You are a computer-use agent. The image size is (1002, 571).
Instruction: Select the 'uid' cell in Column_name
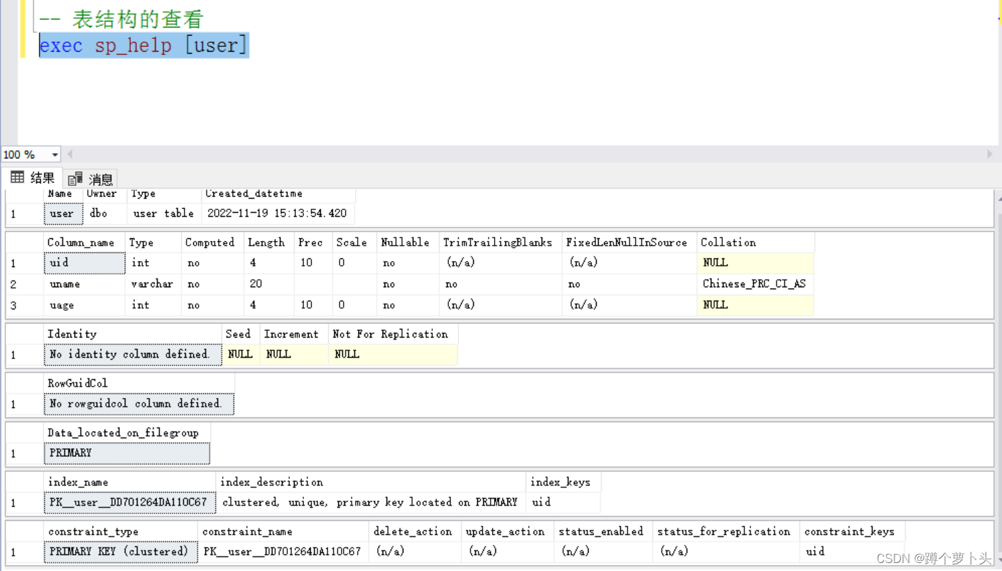[85, 263]
